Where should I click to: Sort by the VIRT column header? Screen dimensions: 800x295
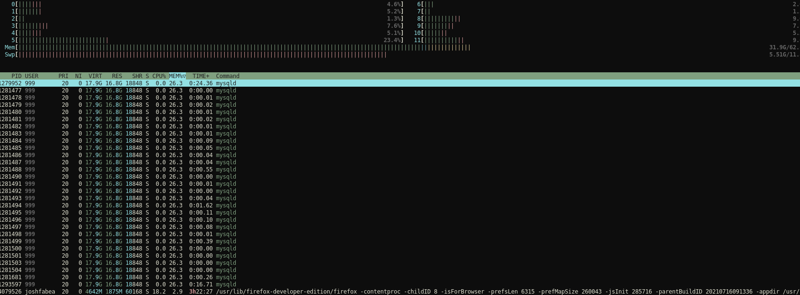(95, 76)
